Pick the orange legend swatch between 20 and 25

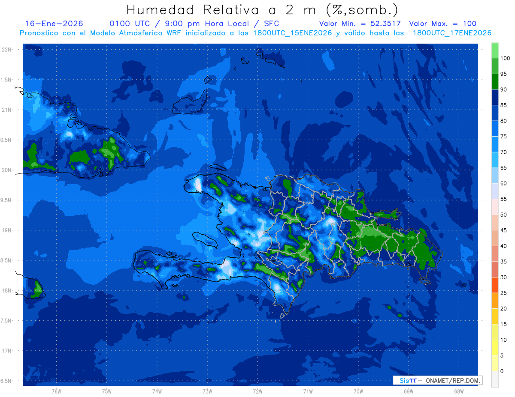(x=495, y=301)
